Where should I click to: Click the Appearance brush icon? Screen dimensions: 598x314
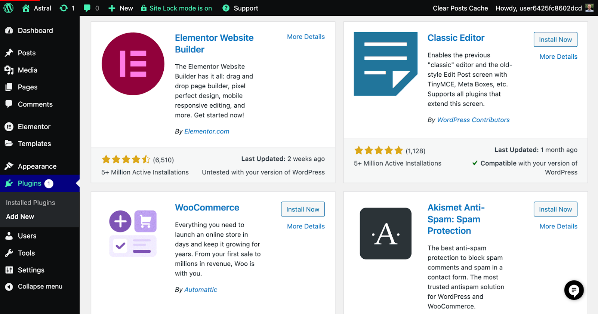coord(8,166)
